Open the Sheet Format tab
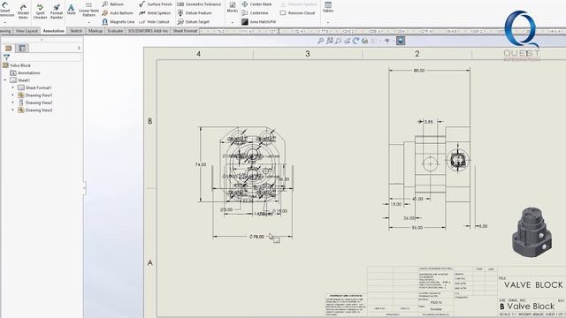566x318 pixels. tap(185, 31)
